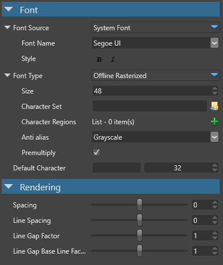Image resolution: width=223 pixels, height=265 pixels.
Task: Decrease Line Spacing with down arrow
Action: click(214, 223)
